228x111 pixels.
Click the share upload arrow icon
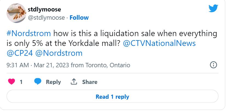pos(74,82)
